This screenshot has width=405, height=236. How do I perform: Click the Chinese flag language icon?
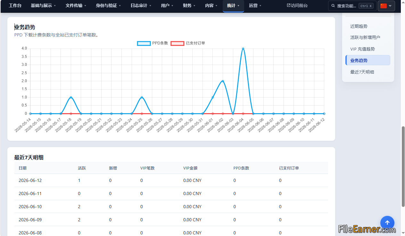tap(384, 6)
